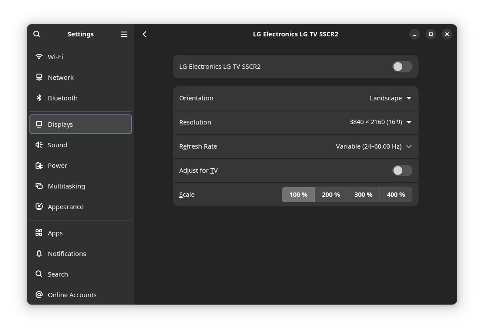Open the Network settings page

tap(80, 77)
